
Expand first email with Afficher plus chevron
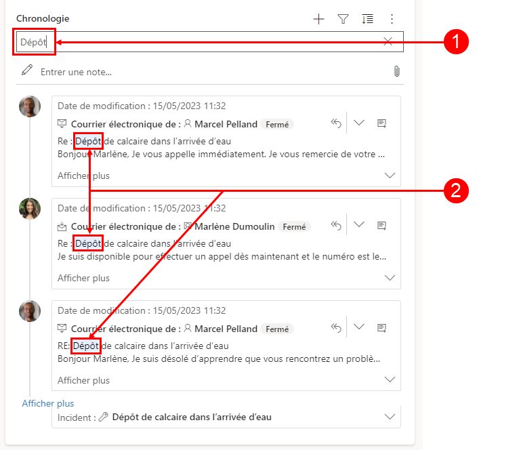click(x=390, y=176)
